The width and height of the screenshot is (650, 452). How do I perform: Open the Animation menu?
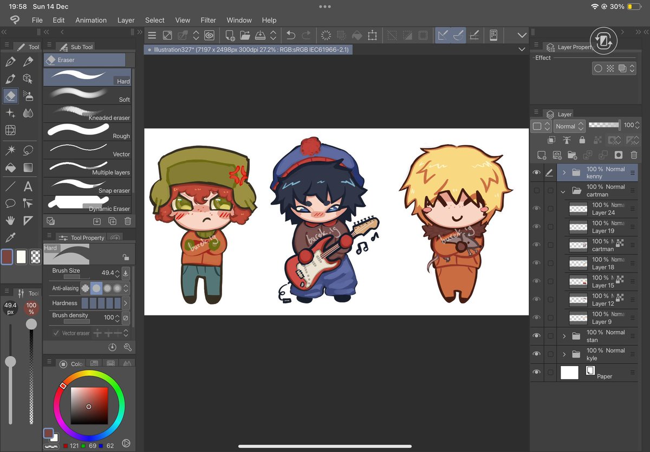tap(91, 20)
